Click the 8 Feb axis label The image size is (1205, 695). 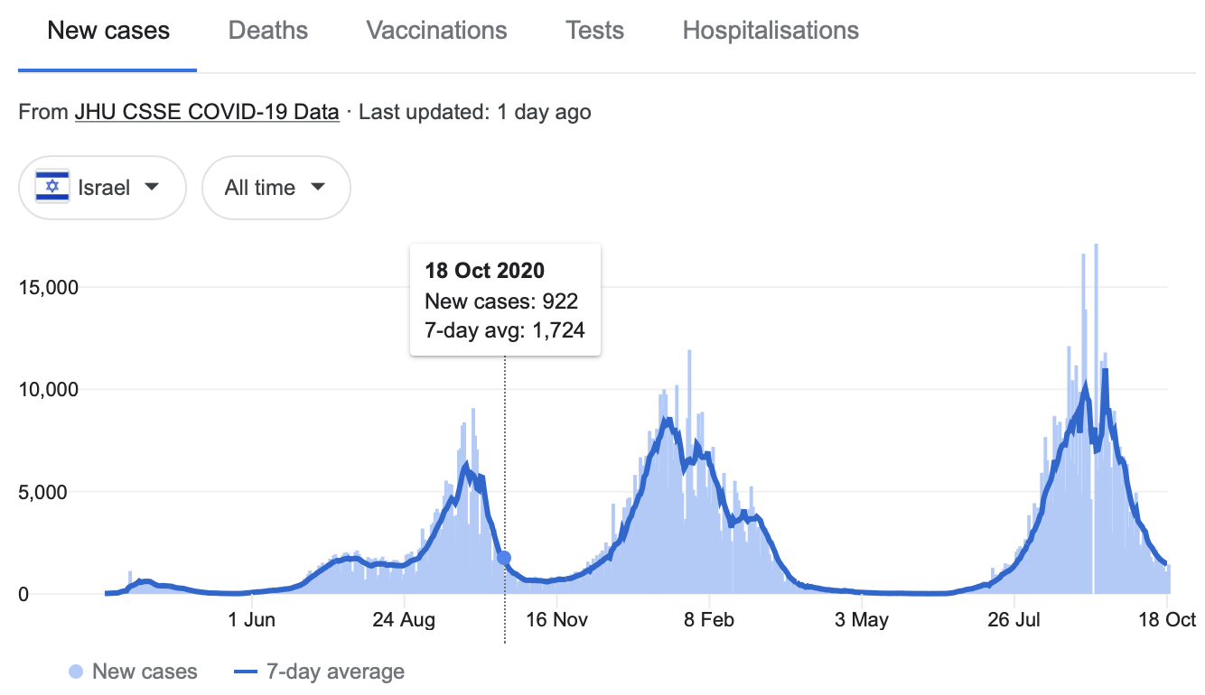[x=709, y=620]
